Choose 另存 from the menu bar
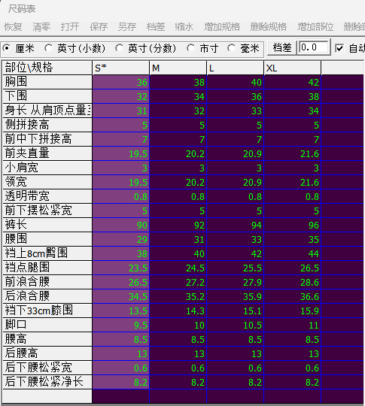Screen dimensions: 365x406 pos(127,26)
